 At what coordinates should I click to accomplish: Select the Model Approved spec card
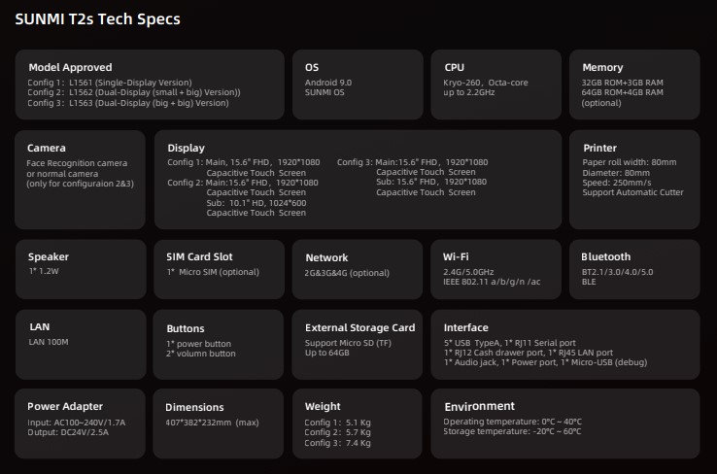[150, 85]
